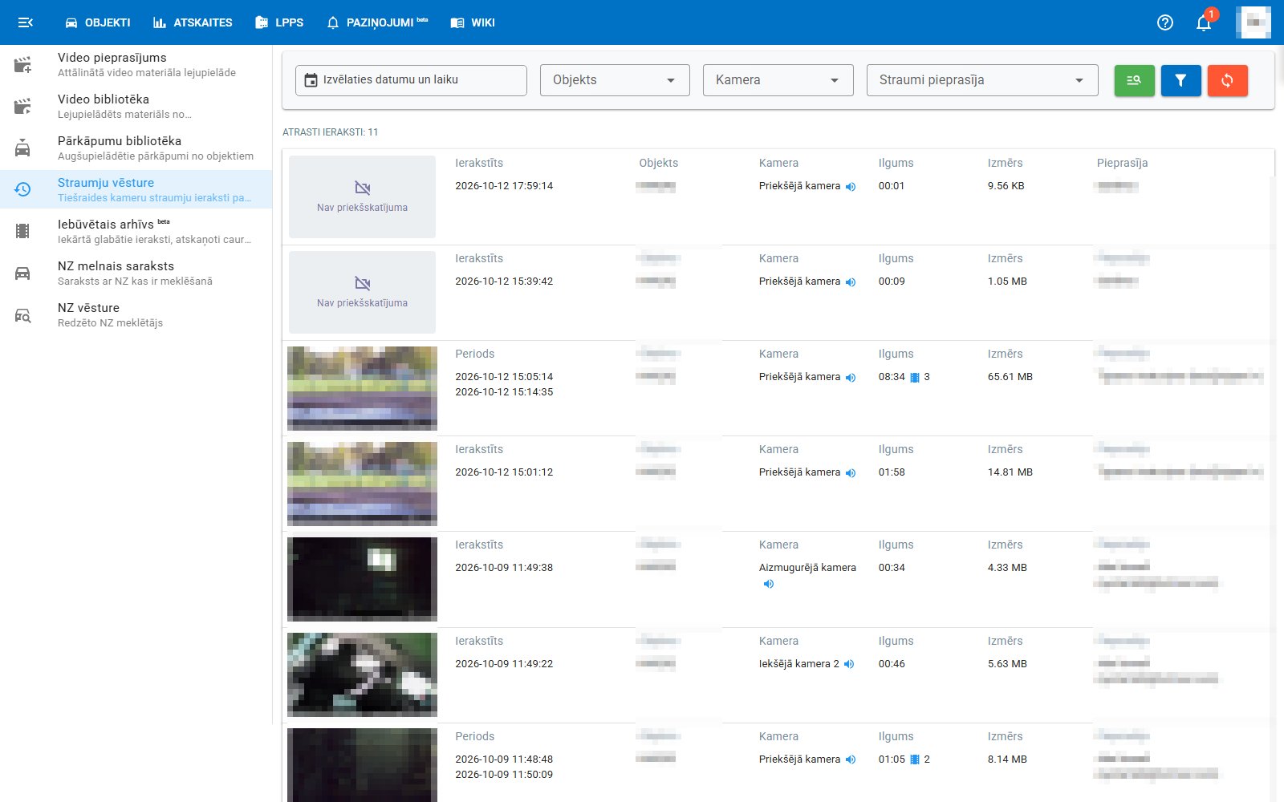Click the 2026-10-12 17:59:14 timestamp
1284x802 pixels.
[504, 186]
